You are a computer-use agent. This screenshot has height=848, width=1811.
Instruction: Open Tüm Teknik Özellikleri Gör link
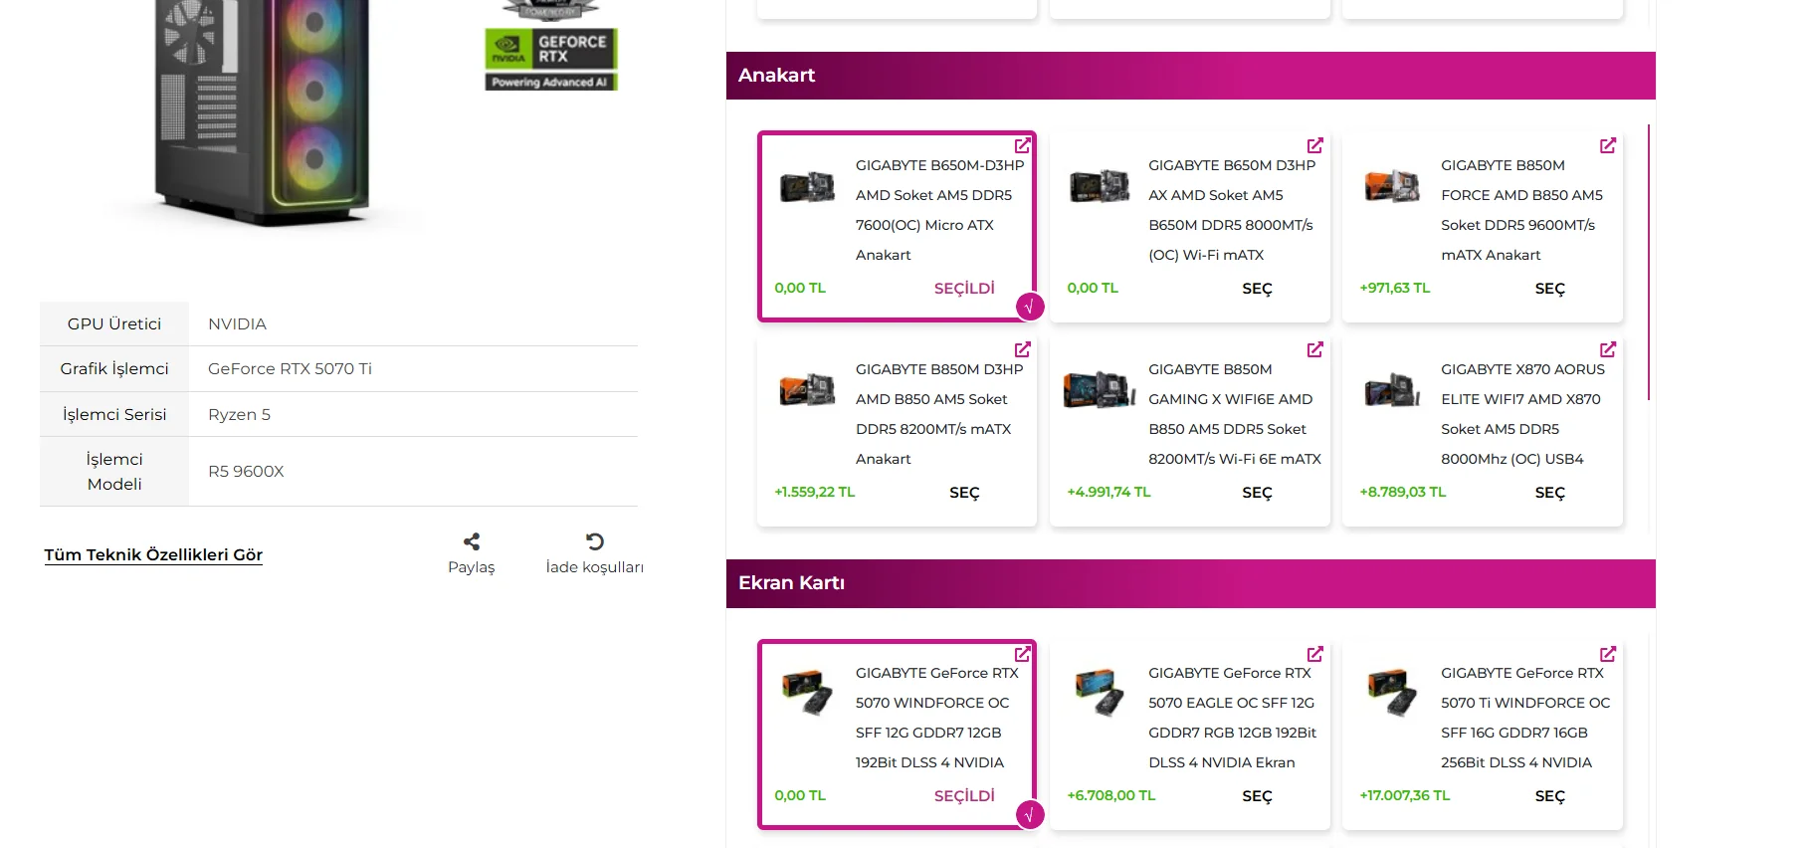coord(153,554)
